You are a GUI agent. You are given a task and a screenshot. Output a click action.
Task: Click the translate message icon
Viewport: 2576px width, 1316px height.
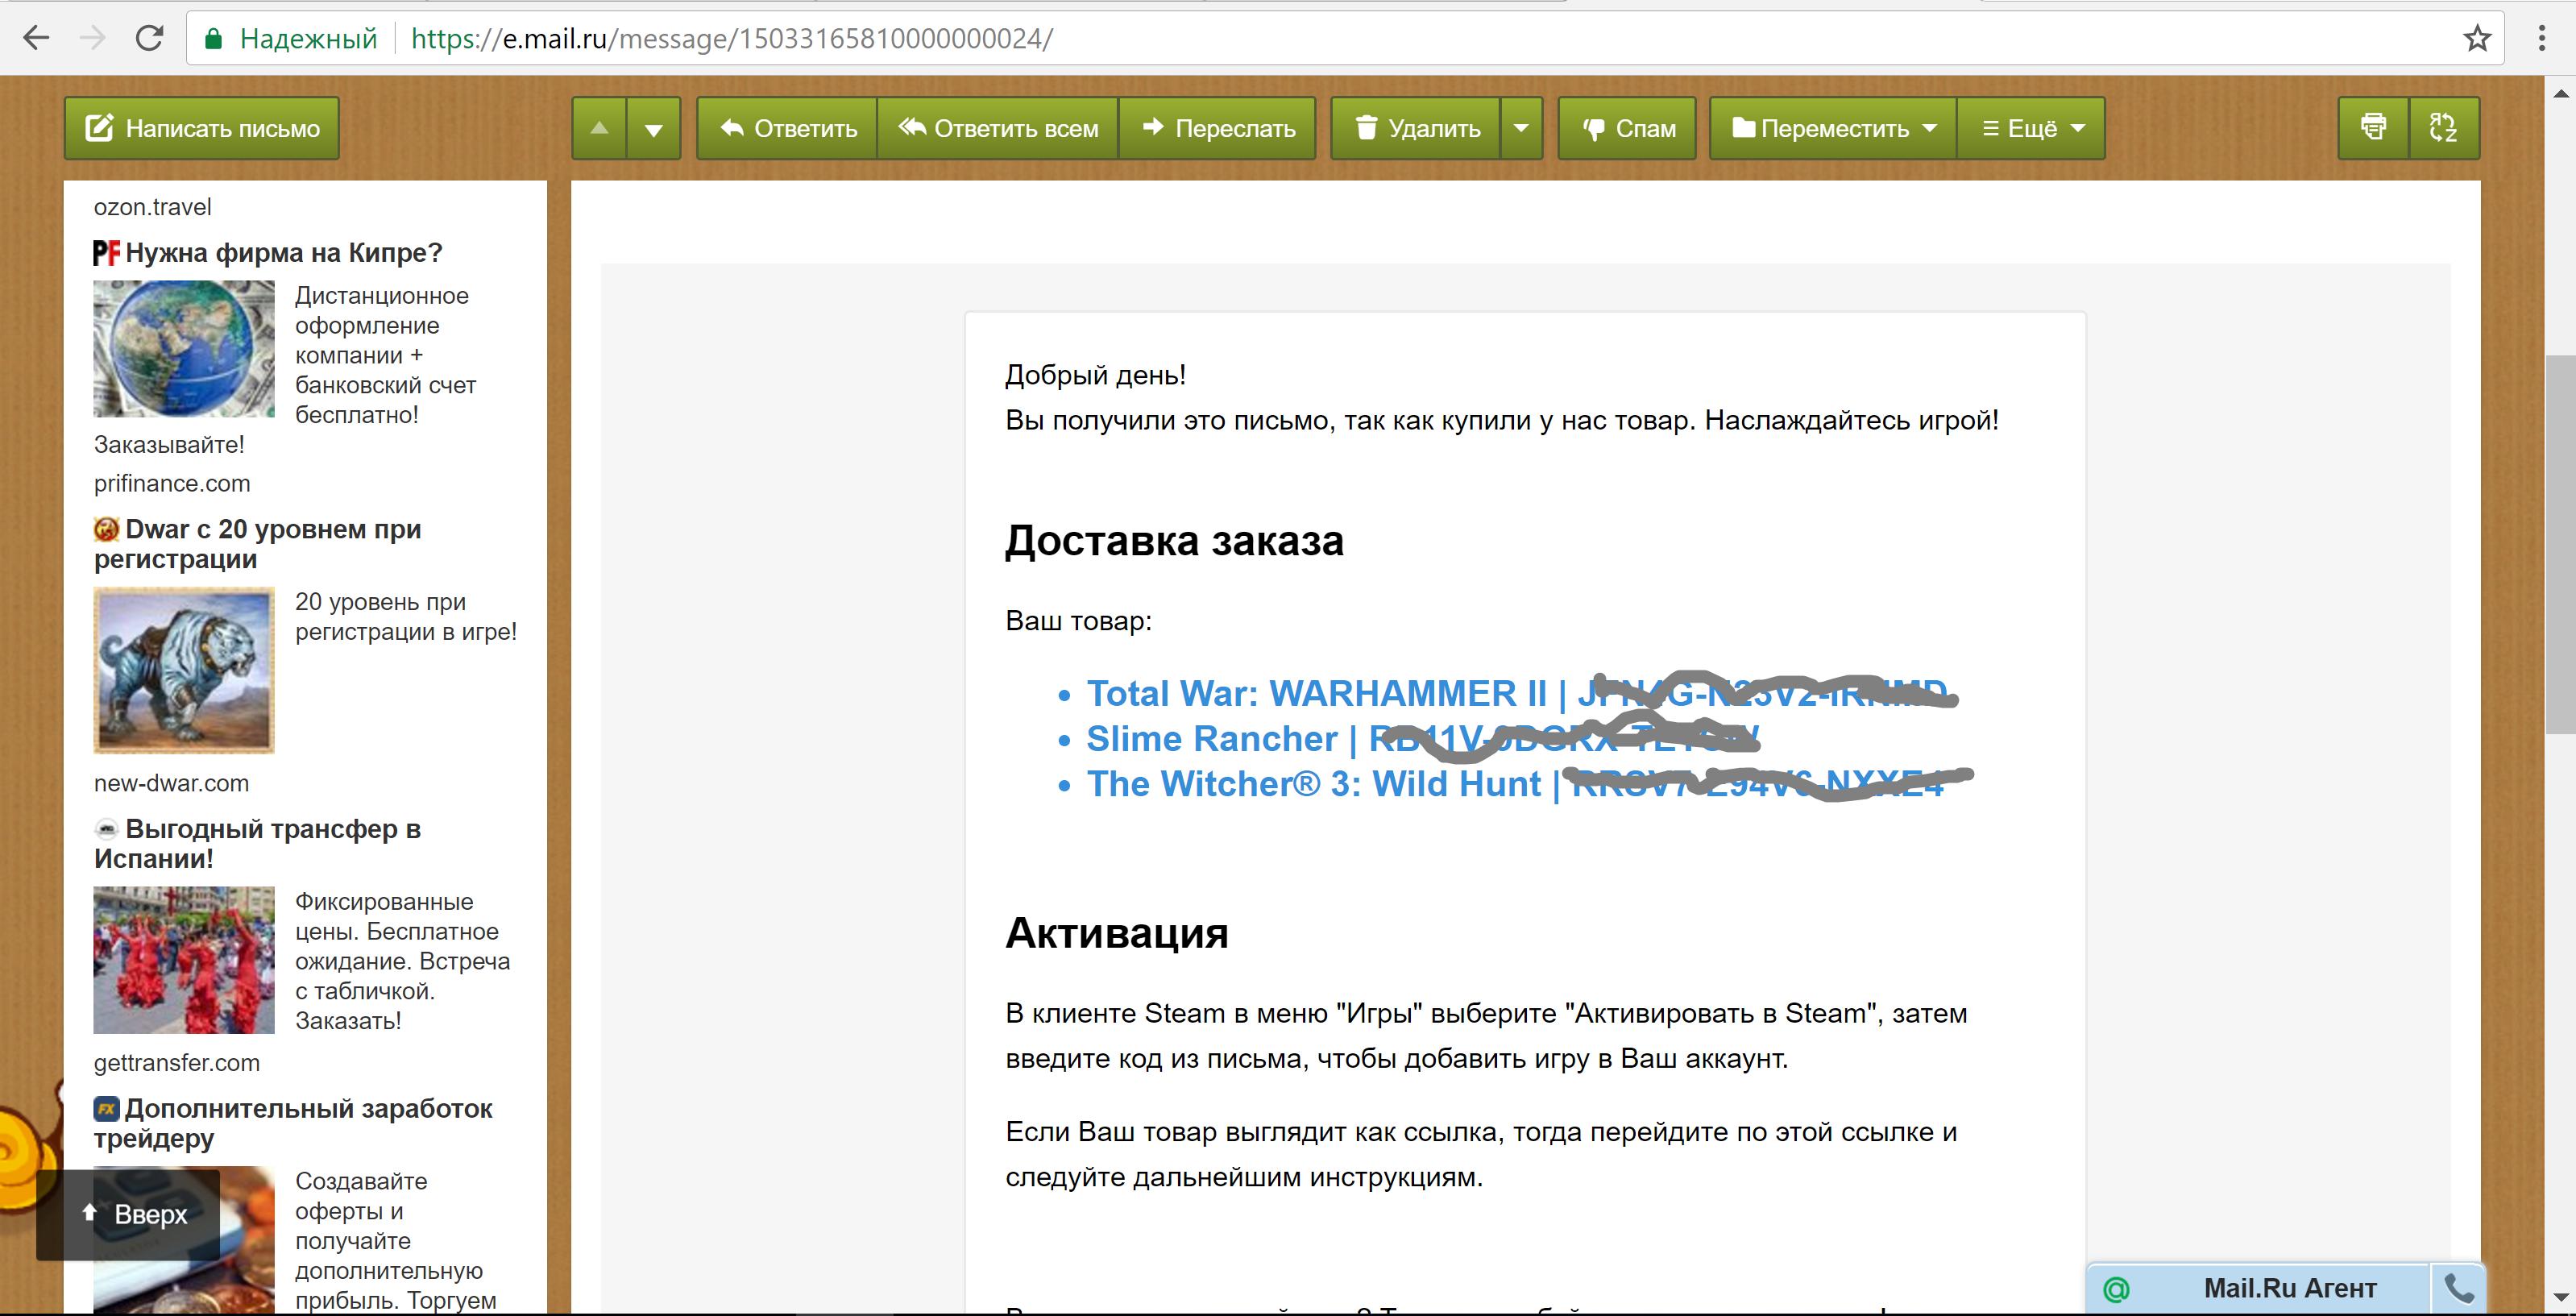pyautogui.click(x=2443, y=128)
